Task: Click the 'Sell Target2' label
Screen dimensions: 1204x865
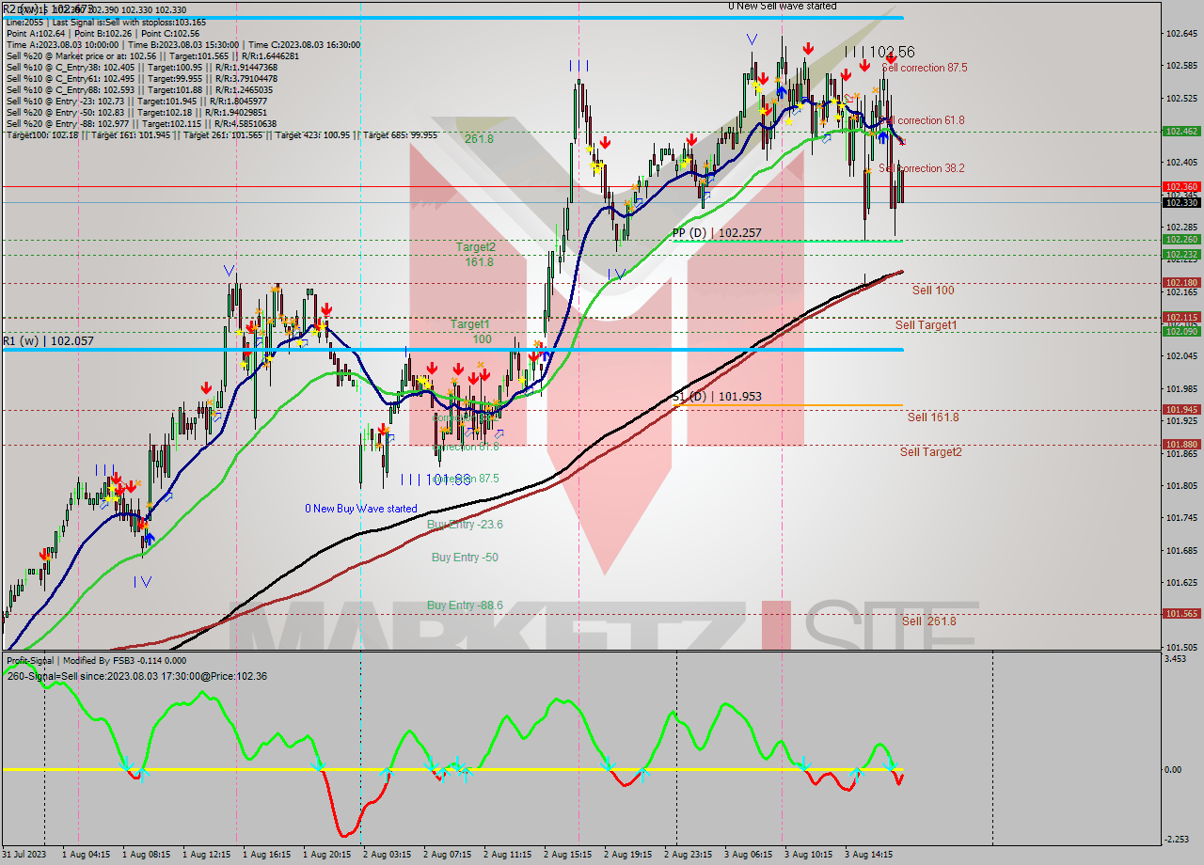Action: pos(930,451)
